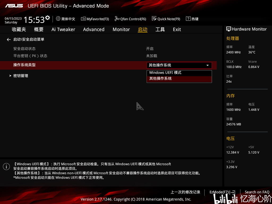This screenshot has height=204, width=272.
Task: Click the Hardware Monitor display icon
Action: coord(229,29)
